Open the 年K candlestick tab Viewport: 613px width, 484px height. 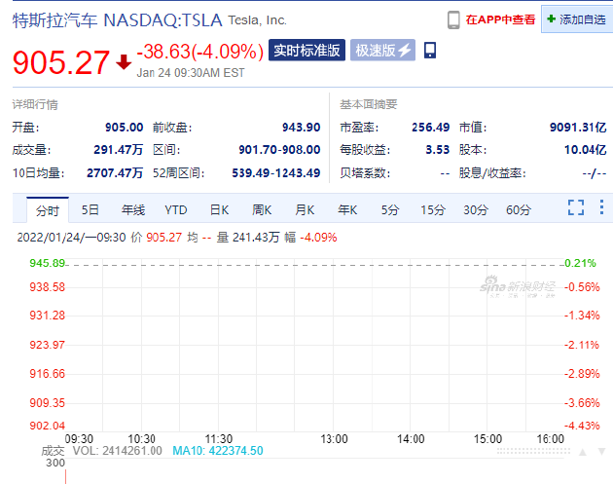[347, 210]
